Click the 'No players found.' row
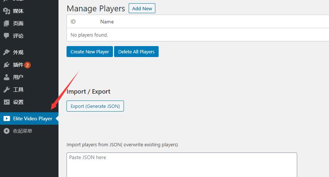This screenshot has height=177, width=329. coord(198,35)
